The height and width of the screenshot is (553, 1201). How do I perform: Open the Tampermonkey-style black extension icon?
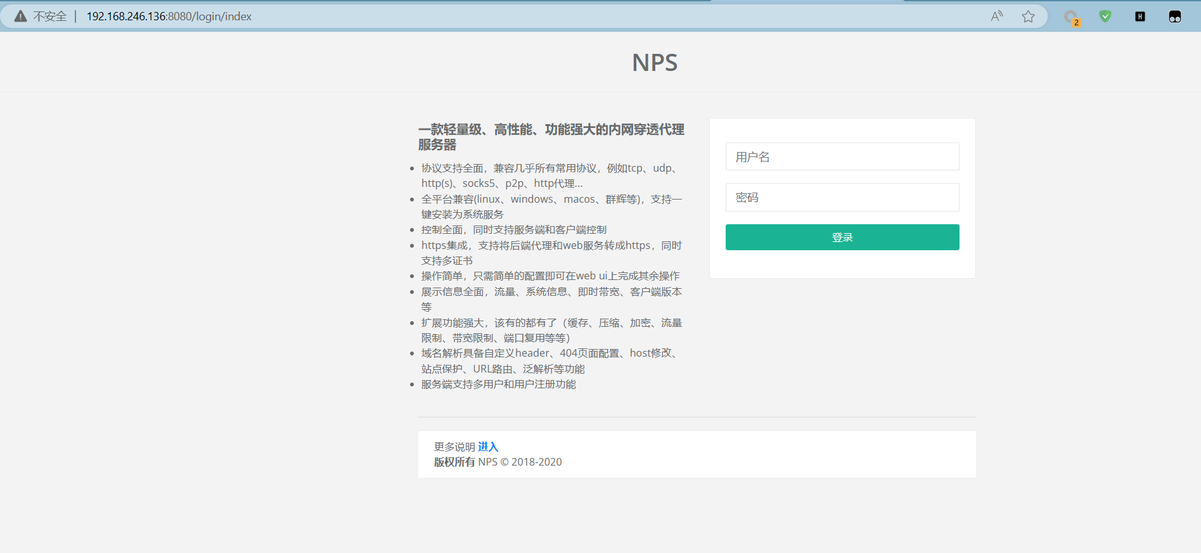click(1175, 16)
